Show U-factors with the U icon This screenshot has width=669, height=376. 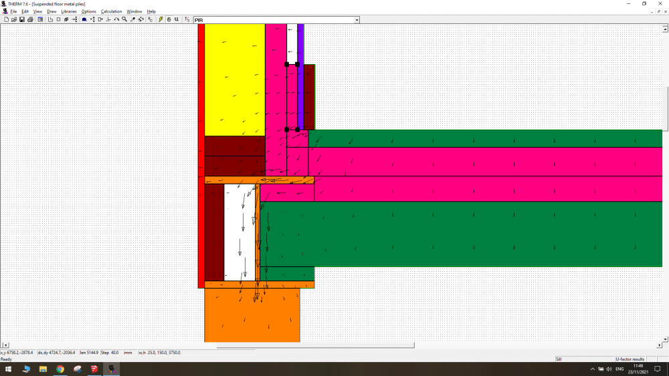pyautogui.click(x=177, y=19)
